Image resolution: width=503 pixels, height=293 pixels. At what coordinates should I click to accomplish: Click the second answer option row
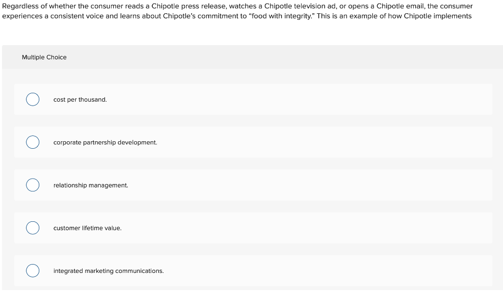click(253, 142)
